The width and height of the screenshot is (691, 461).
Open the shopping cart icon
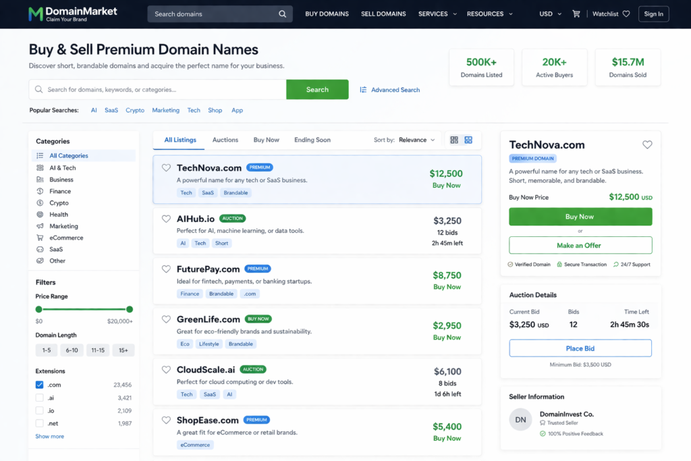click(x=576, y=13)
